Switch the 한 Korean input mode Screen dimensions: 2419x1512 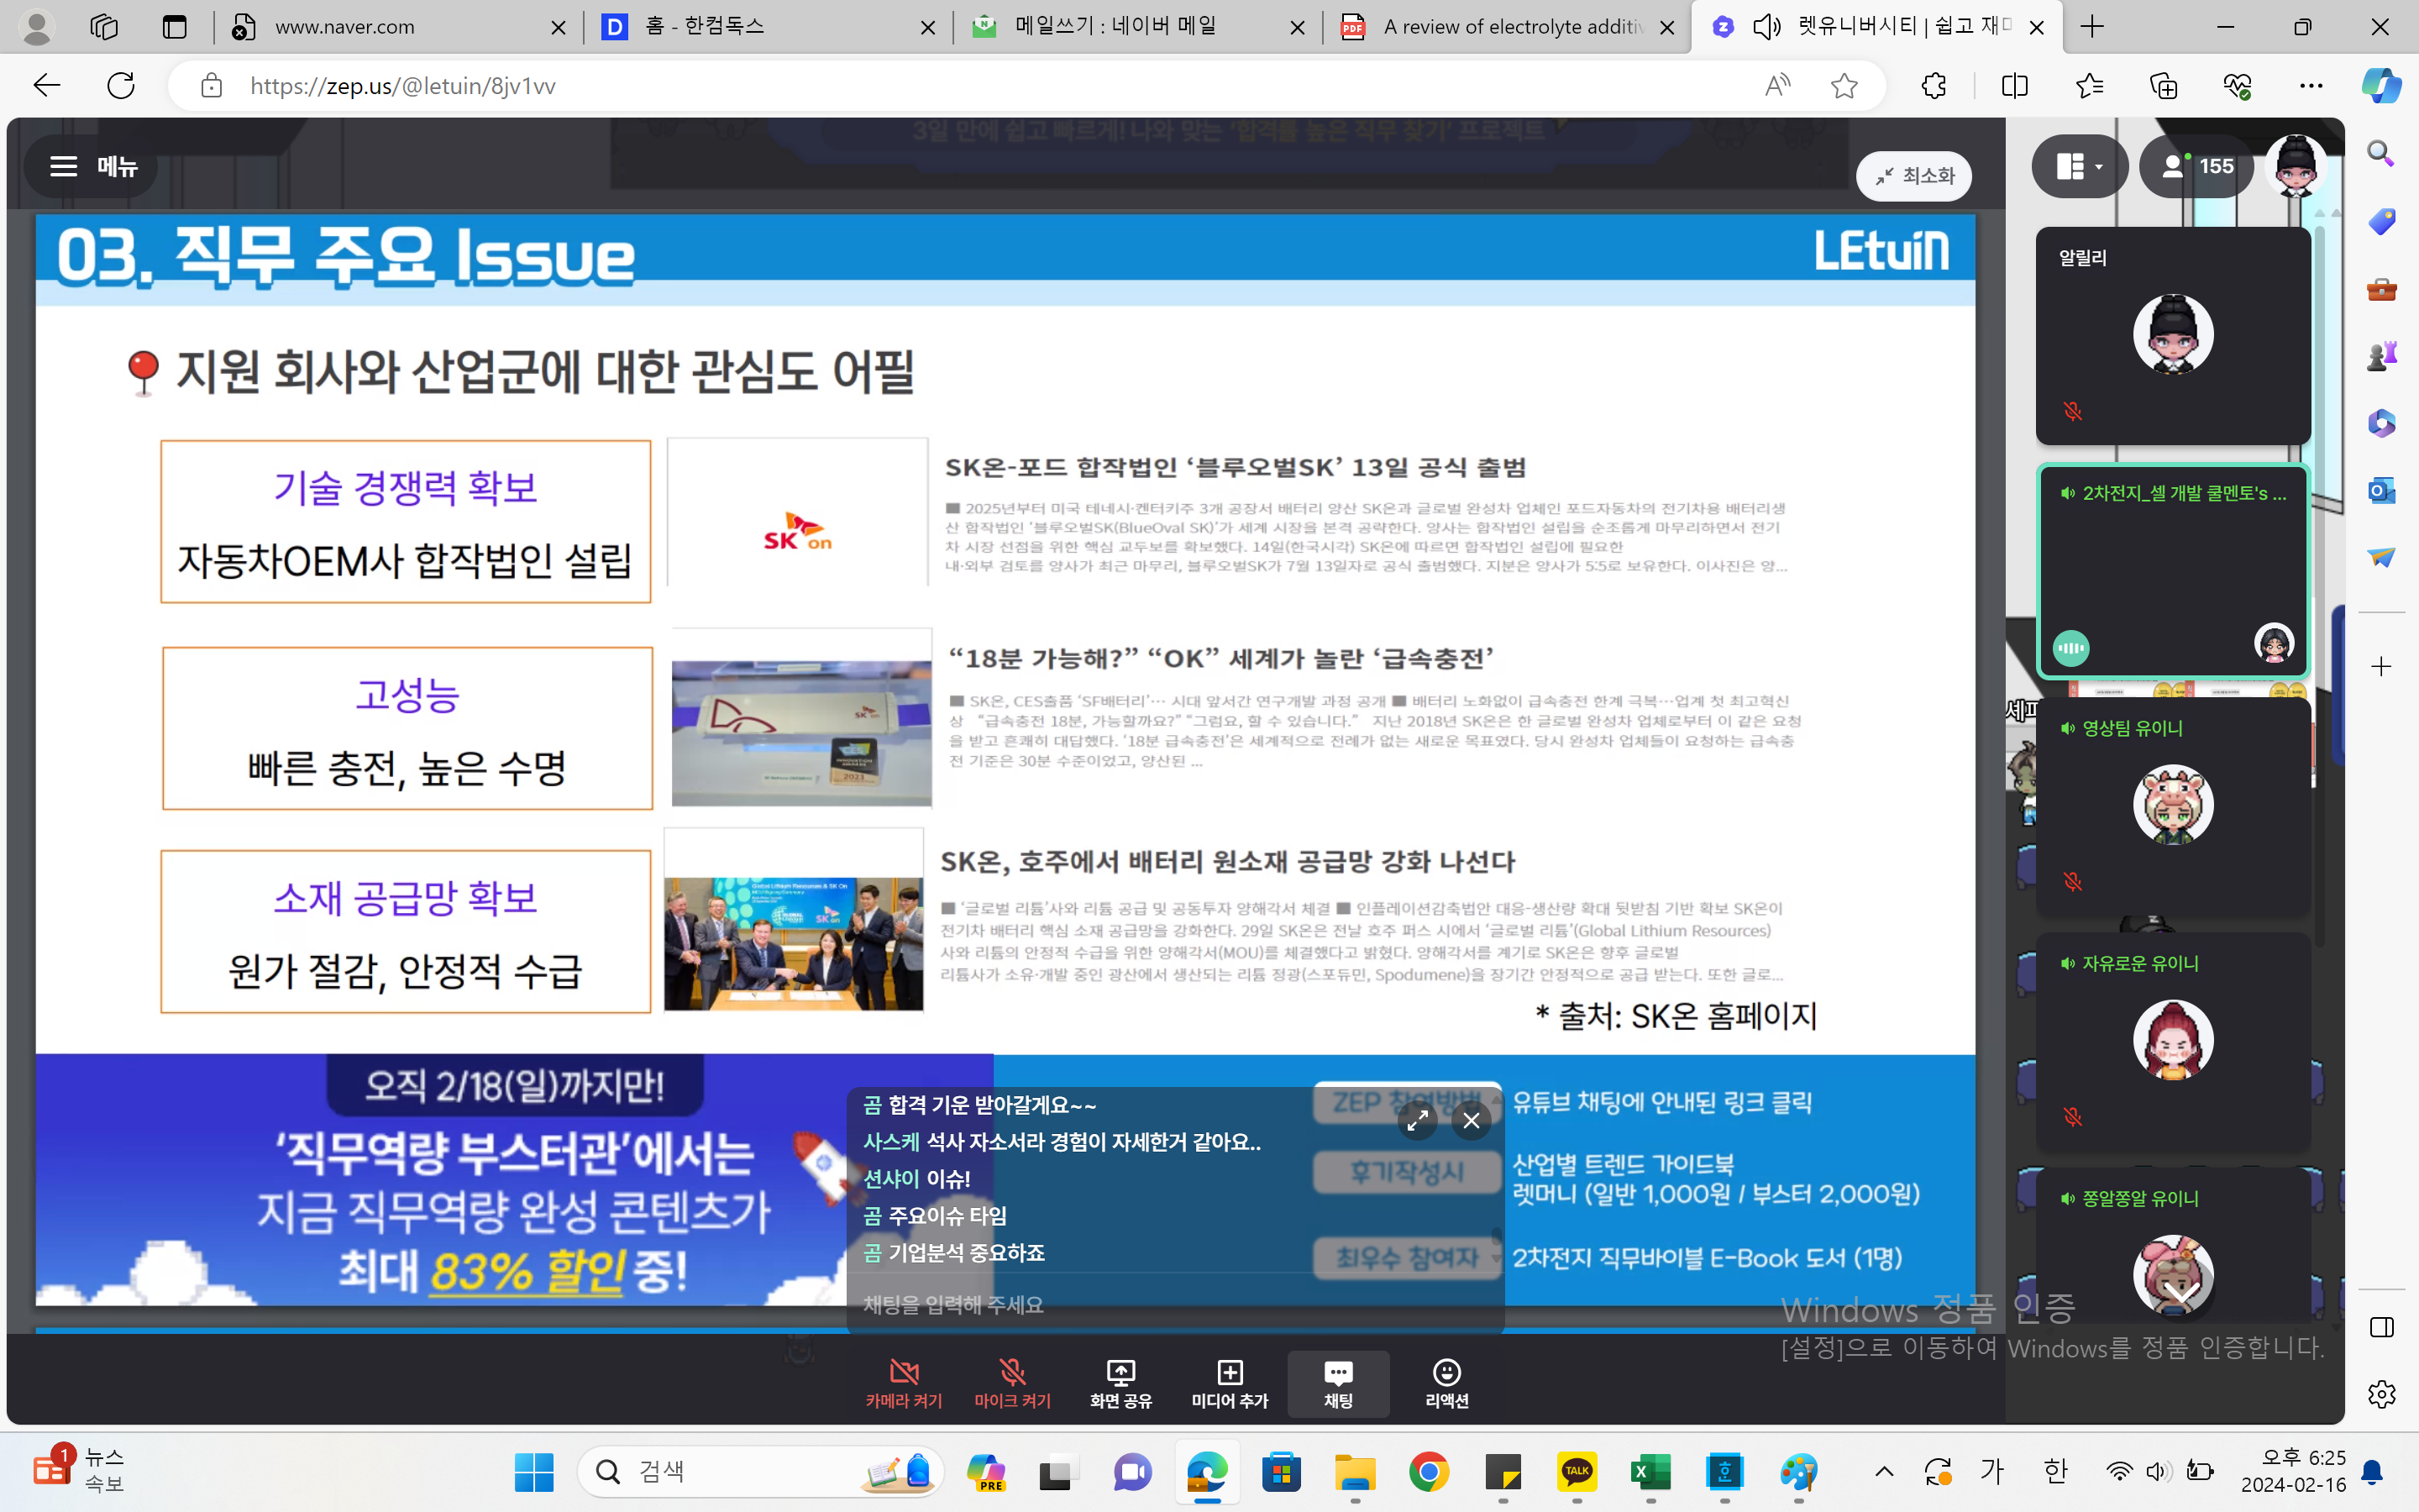coord(2055,1471)
